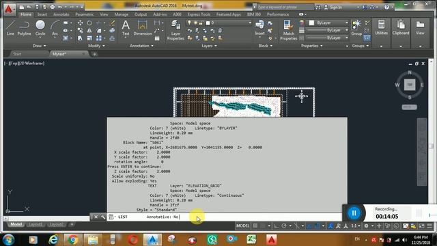The image size is (437, 246).
Task: Select the Line drawing tool
Action: tap(10, 28)
